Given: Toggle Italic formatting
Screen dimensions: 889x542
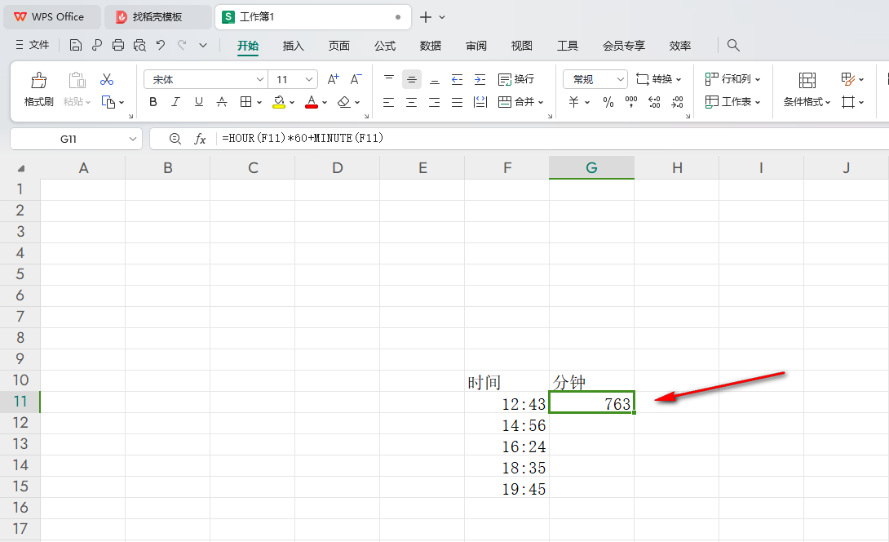Looking at the screenshot, I should 175,102.
